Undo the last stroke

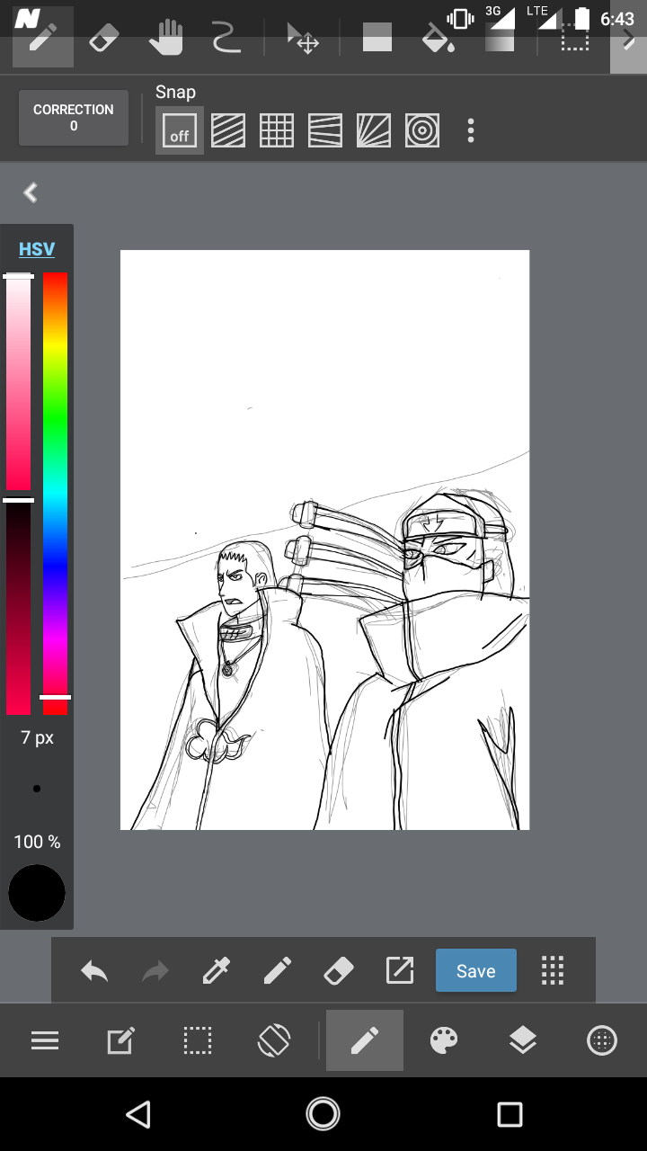94,970
